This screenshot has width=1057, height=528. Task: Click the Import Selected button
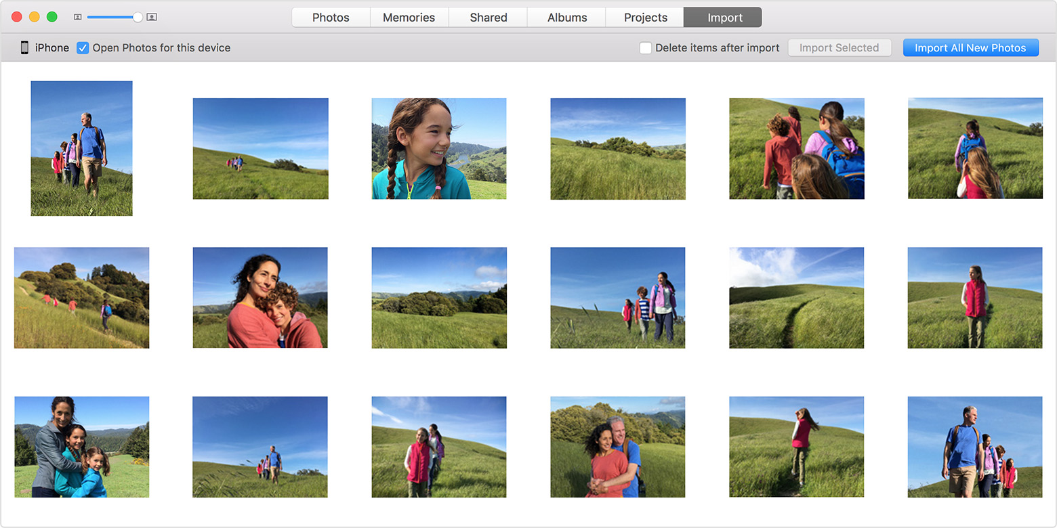839,48
